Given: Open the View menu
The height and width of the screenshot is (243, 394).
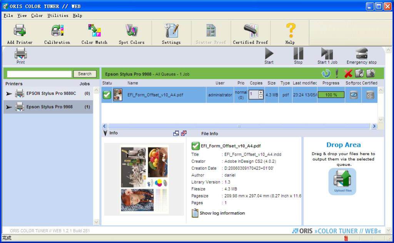Looking at the screenshot, I should 22,15.
